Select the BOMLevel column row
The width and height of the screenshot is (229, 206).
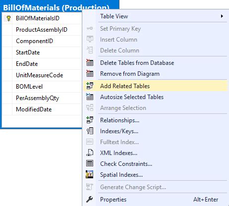(x=42, y=87)
